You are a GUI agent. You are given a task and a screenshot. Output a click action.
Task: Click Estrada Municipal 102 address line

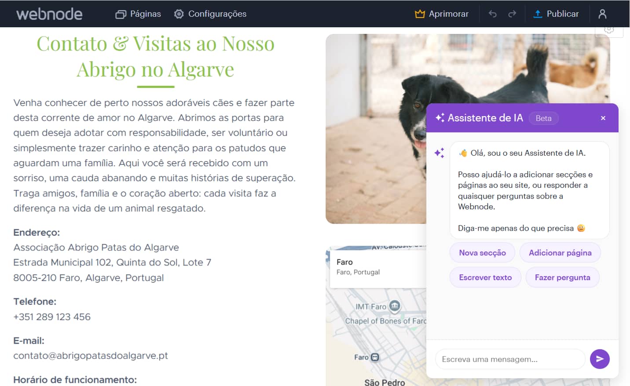(112, 262)
